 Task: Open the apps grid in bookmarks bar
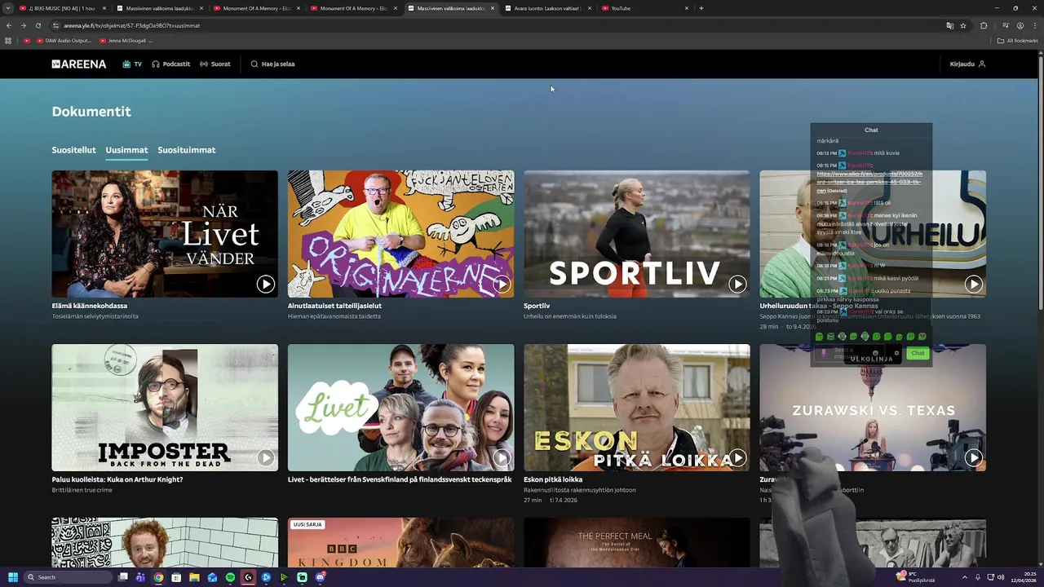[8, 41]
